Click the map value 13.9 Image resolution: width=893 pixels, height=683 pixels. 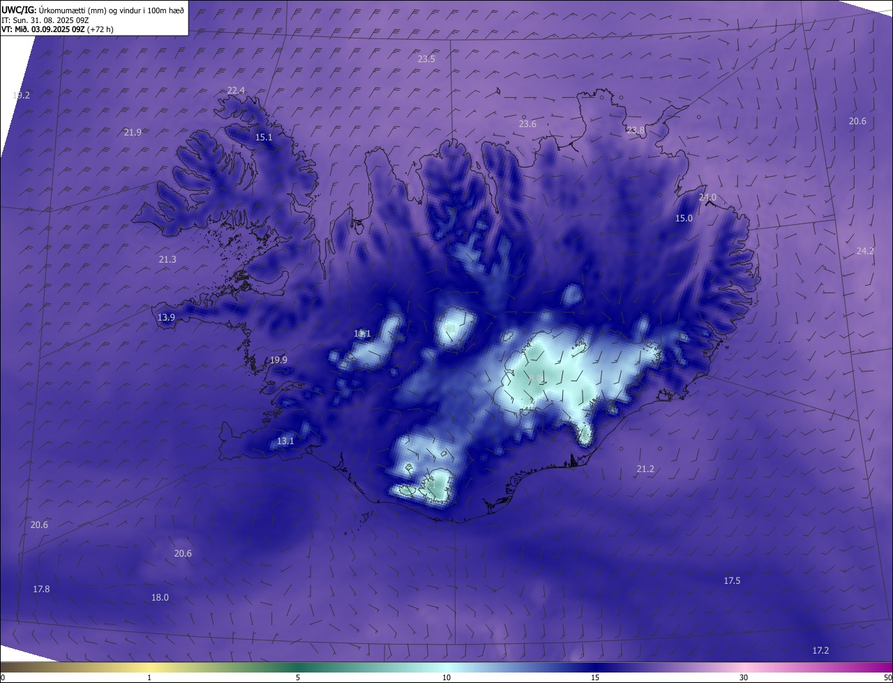coord(166,318)
